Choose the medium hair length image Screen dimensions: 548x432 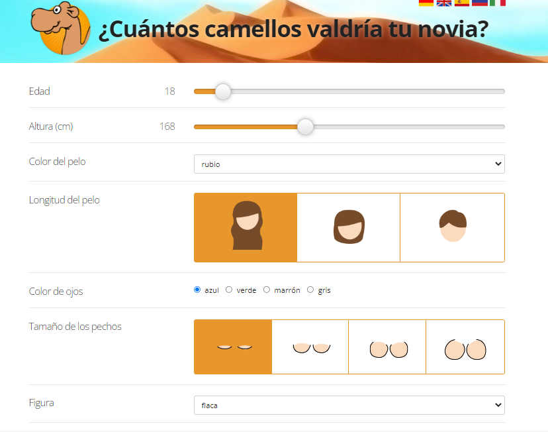click(349, 227)
